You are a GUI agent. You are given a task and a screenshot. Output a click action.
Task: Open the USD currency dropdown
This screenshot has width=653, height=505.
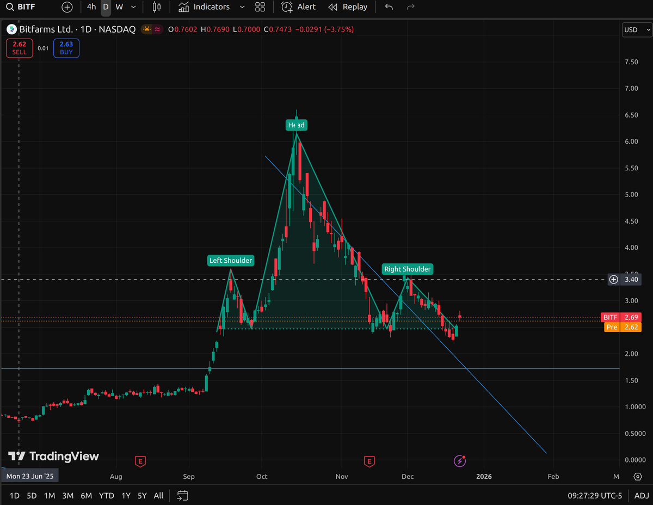[636, 30]
